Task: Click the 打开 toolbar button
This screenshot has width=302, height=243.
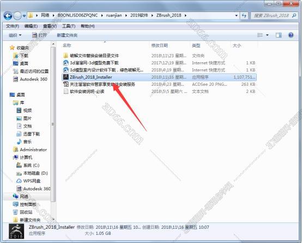Action: pos(39,35)
